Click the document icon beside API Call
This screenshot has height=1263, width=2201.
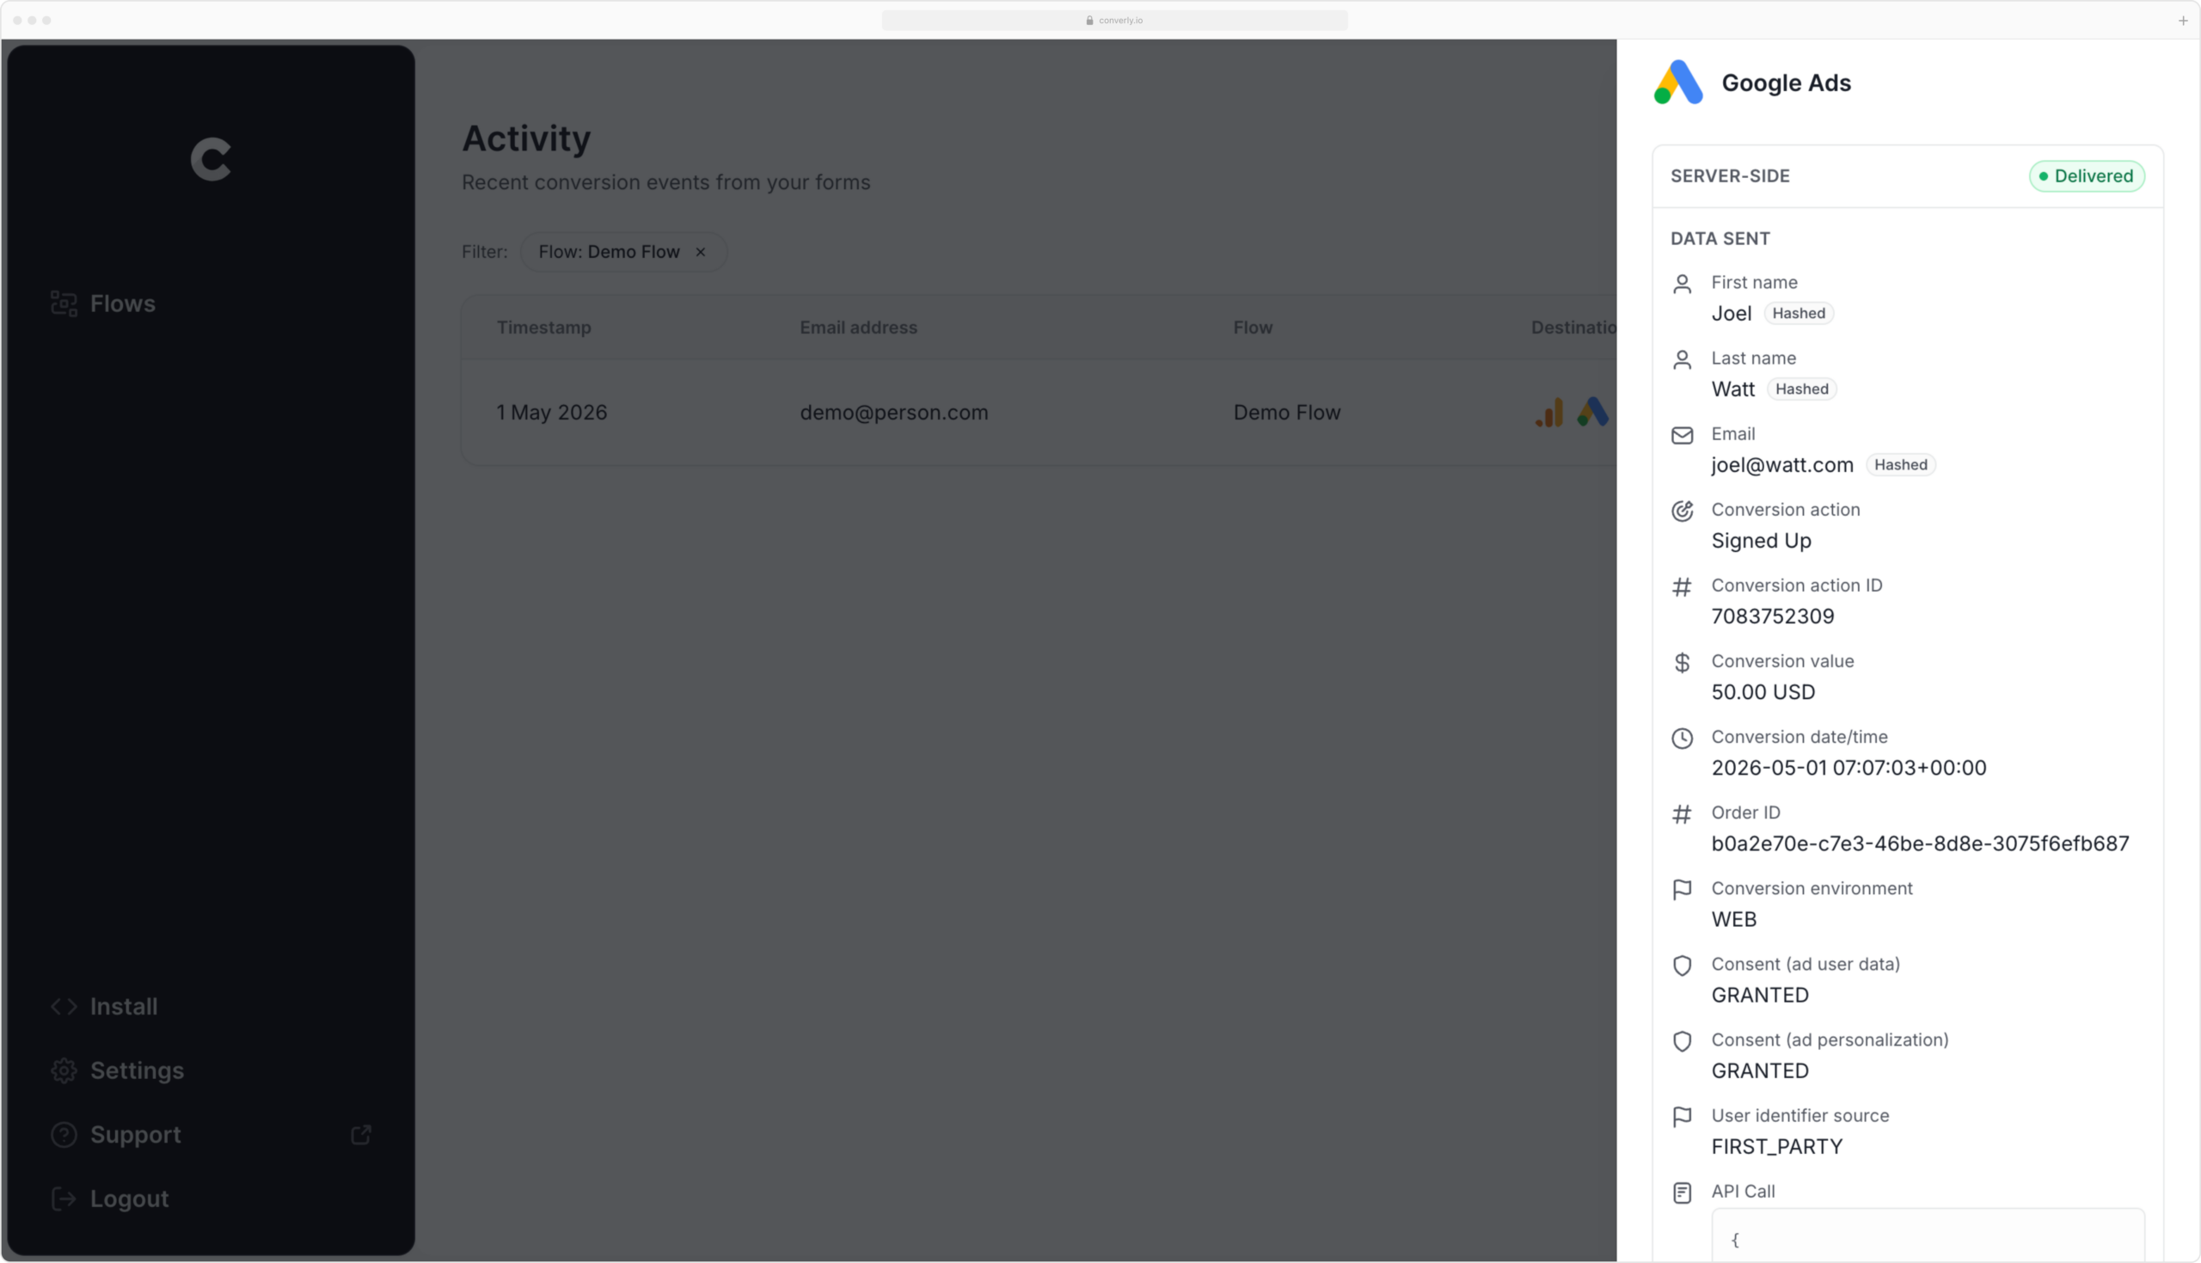1683,1193
